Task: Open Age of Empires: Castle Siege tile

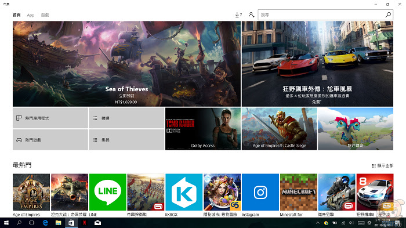Action: pyautogui.click(x=279, y=129)
